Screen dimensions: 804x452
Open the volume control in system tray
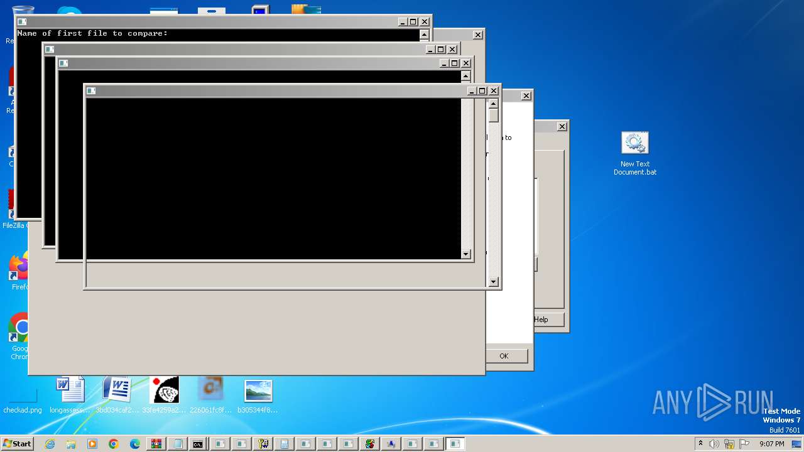coord(714,444)
